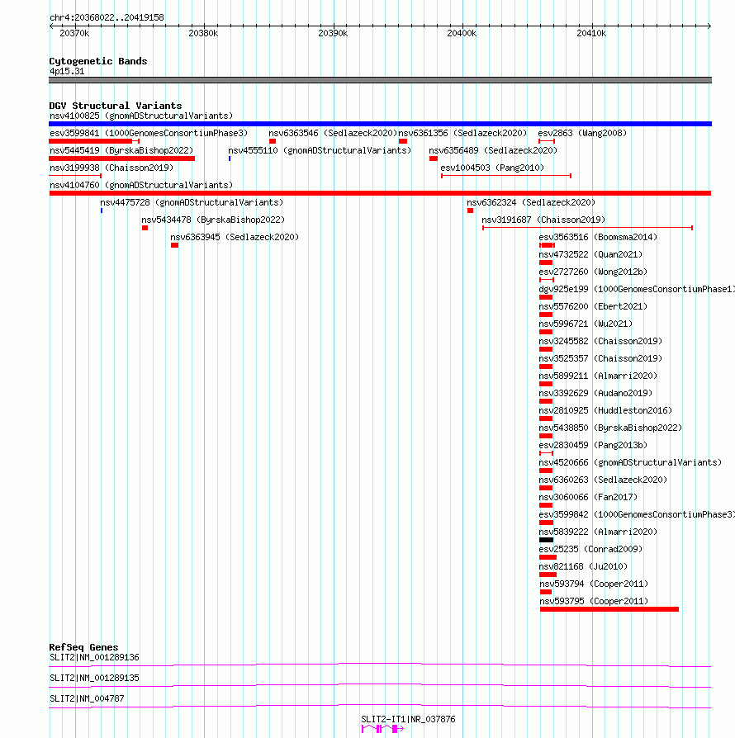Click SLIT2|NM_001289135 transcript label
Screen dimensions: 735x738
94,679
